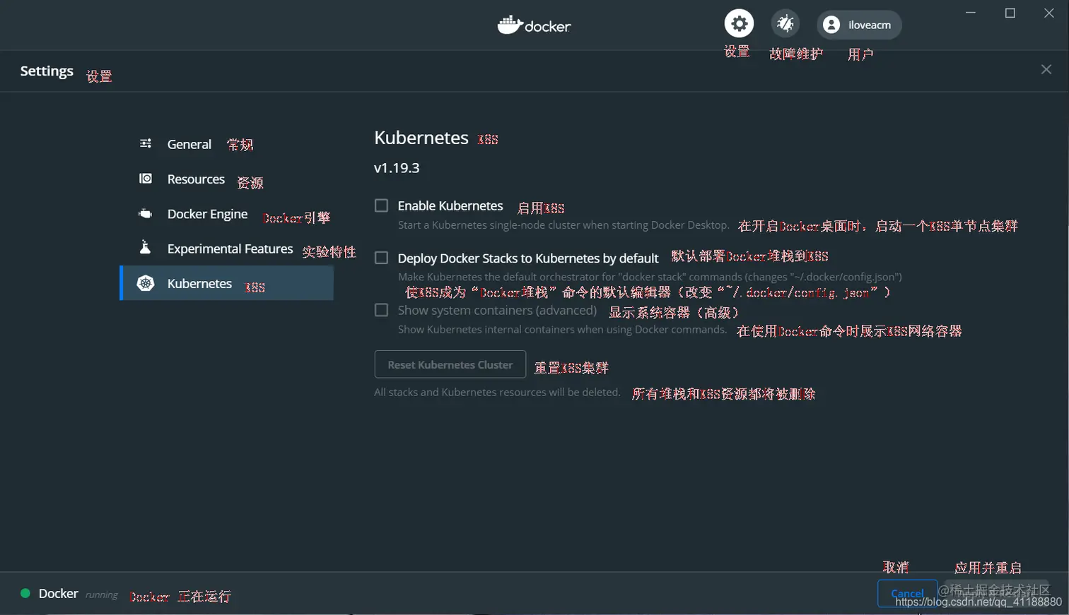
Task: Check Deploy Docker Stacks to Kubernetes
Action: coord(382,258)
